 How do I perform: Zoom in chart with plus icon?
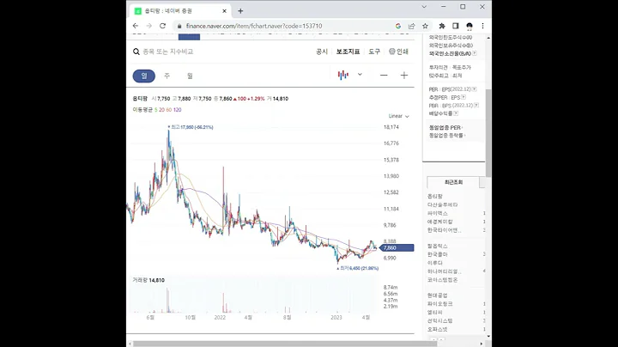click(404, 75)
